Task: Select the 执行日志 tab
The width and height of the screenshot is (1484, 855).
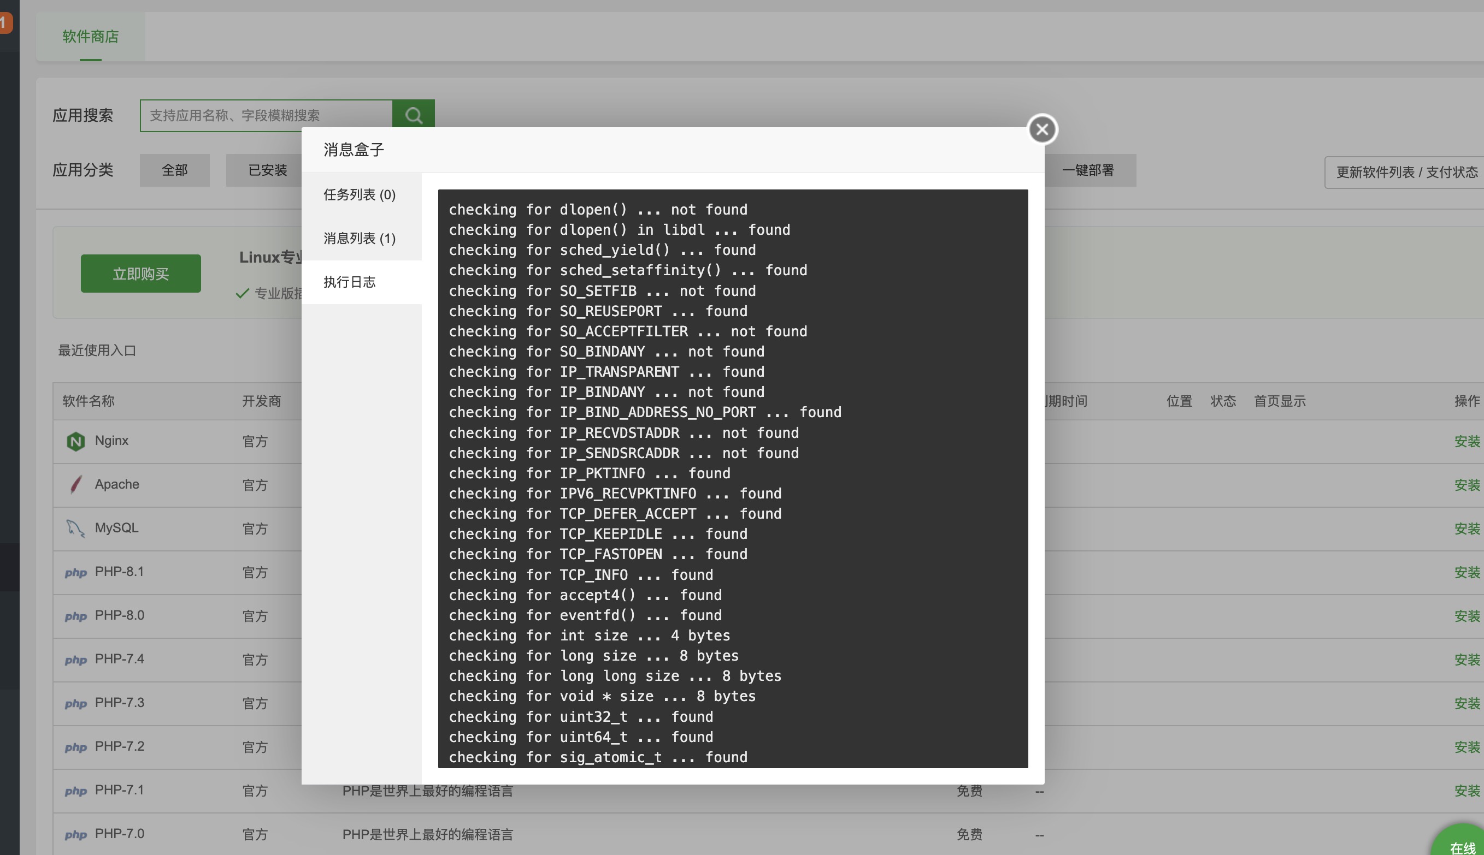Action: click(x=350, y=282)
